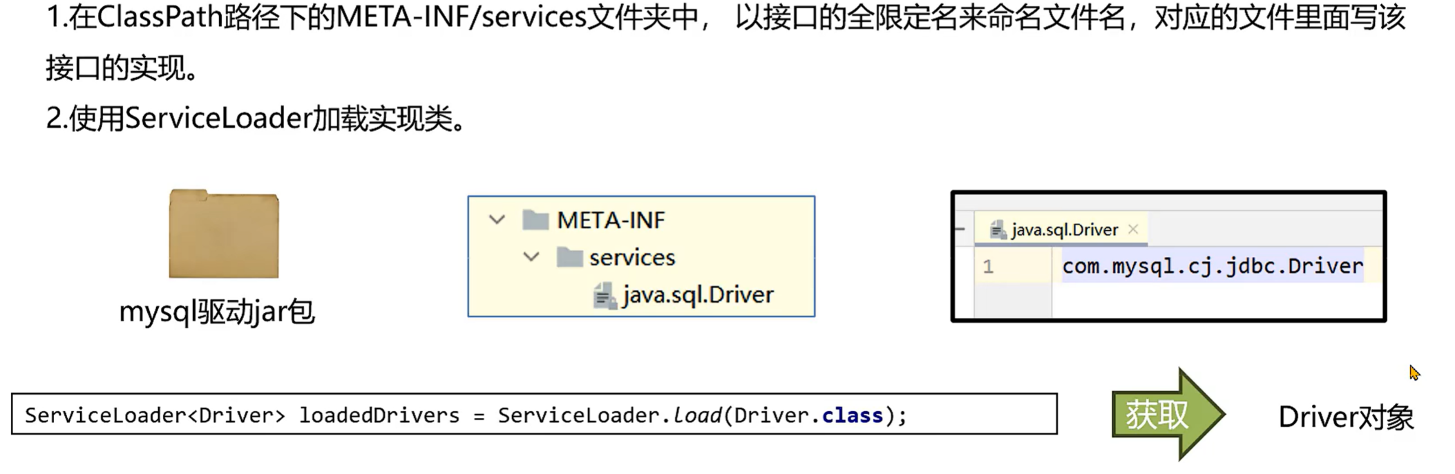Collapse the META-INF tree node chevron
This screenshot has height=474, width=1455.
(497, 220)
